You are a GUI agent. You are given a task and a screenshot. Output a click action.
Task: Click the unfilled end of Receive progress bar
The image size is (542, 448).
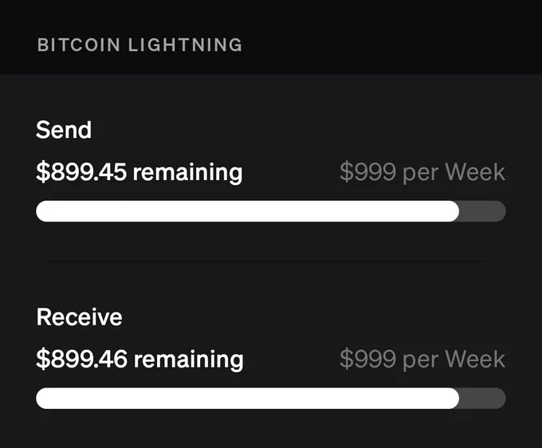[x=482, y=399]
